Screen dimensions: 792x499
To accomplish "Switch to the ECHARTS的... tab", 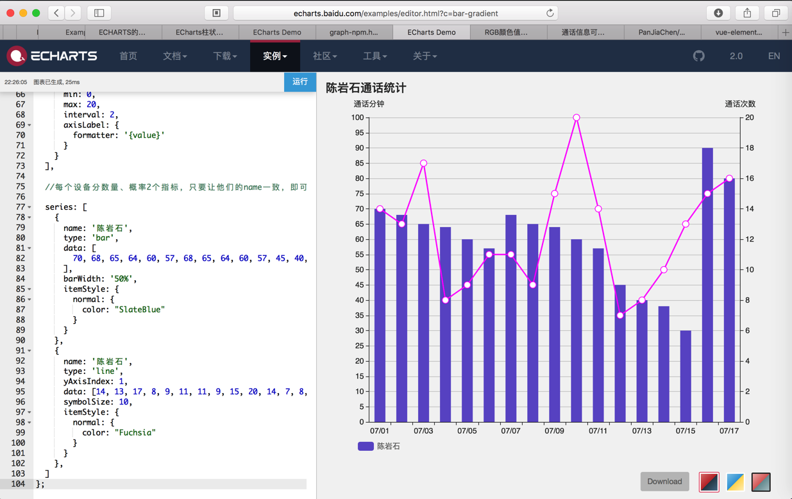I will pyautogui.click(x=122, y=32).
